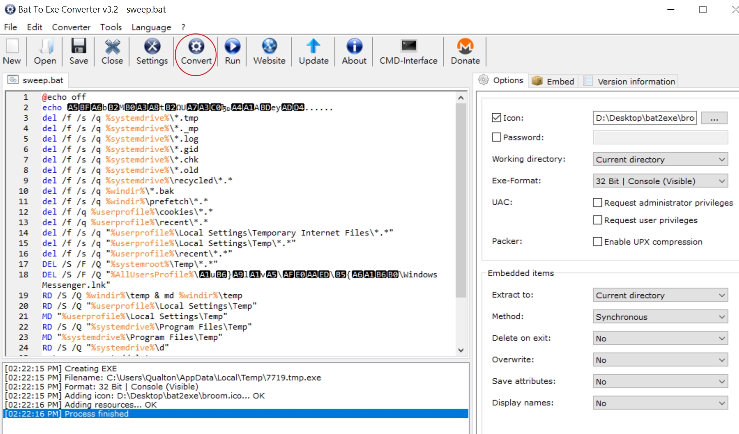Open the Method dropdown
This screenshot has height=434, width=739.
coord(660,317)
